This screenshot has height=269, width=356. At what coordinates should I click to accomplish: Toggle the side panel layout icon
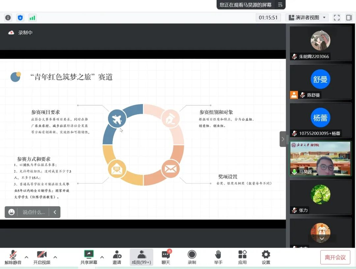[349, 17]
